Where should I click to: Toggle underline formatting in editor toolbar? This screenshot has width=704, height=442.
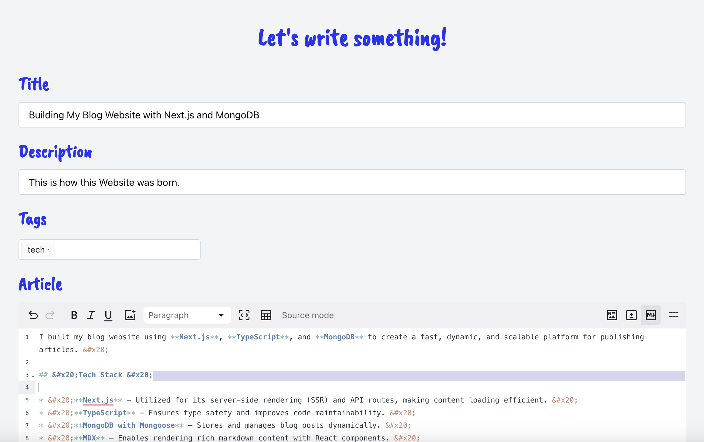[108, 315]
